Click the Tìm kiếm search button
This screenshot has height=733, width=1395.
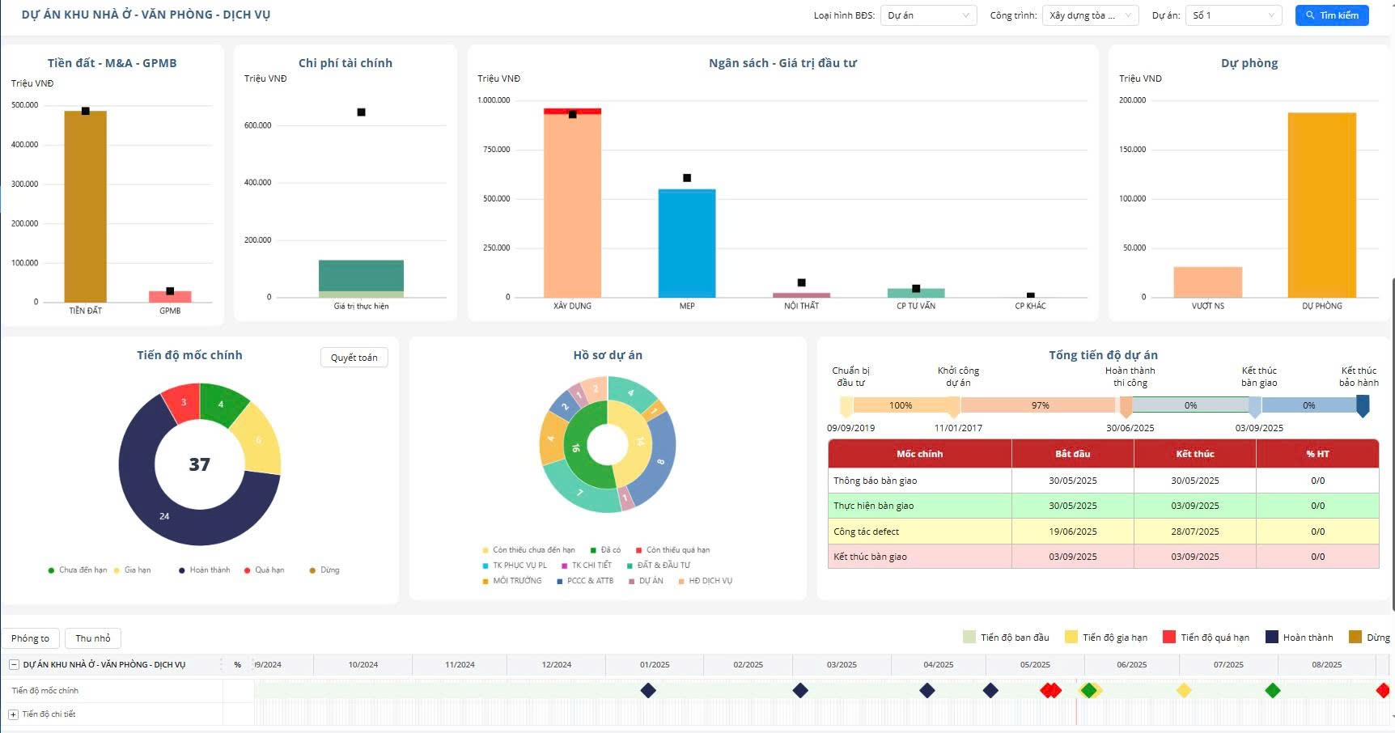click(x=1331, y=15)
